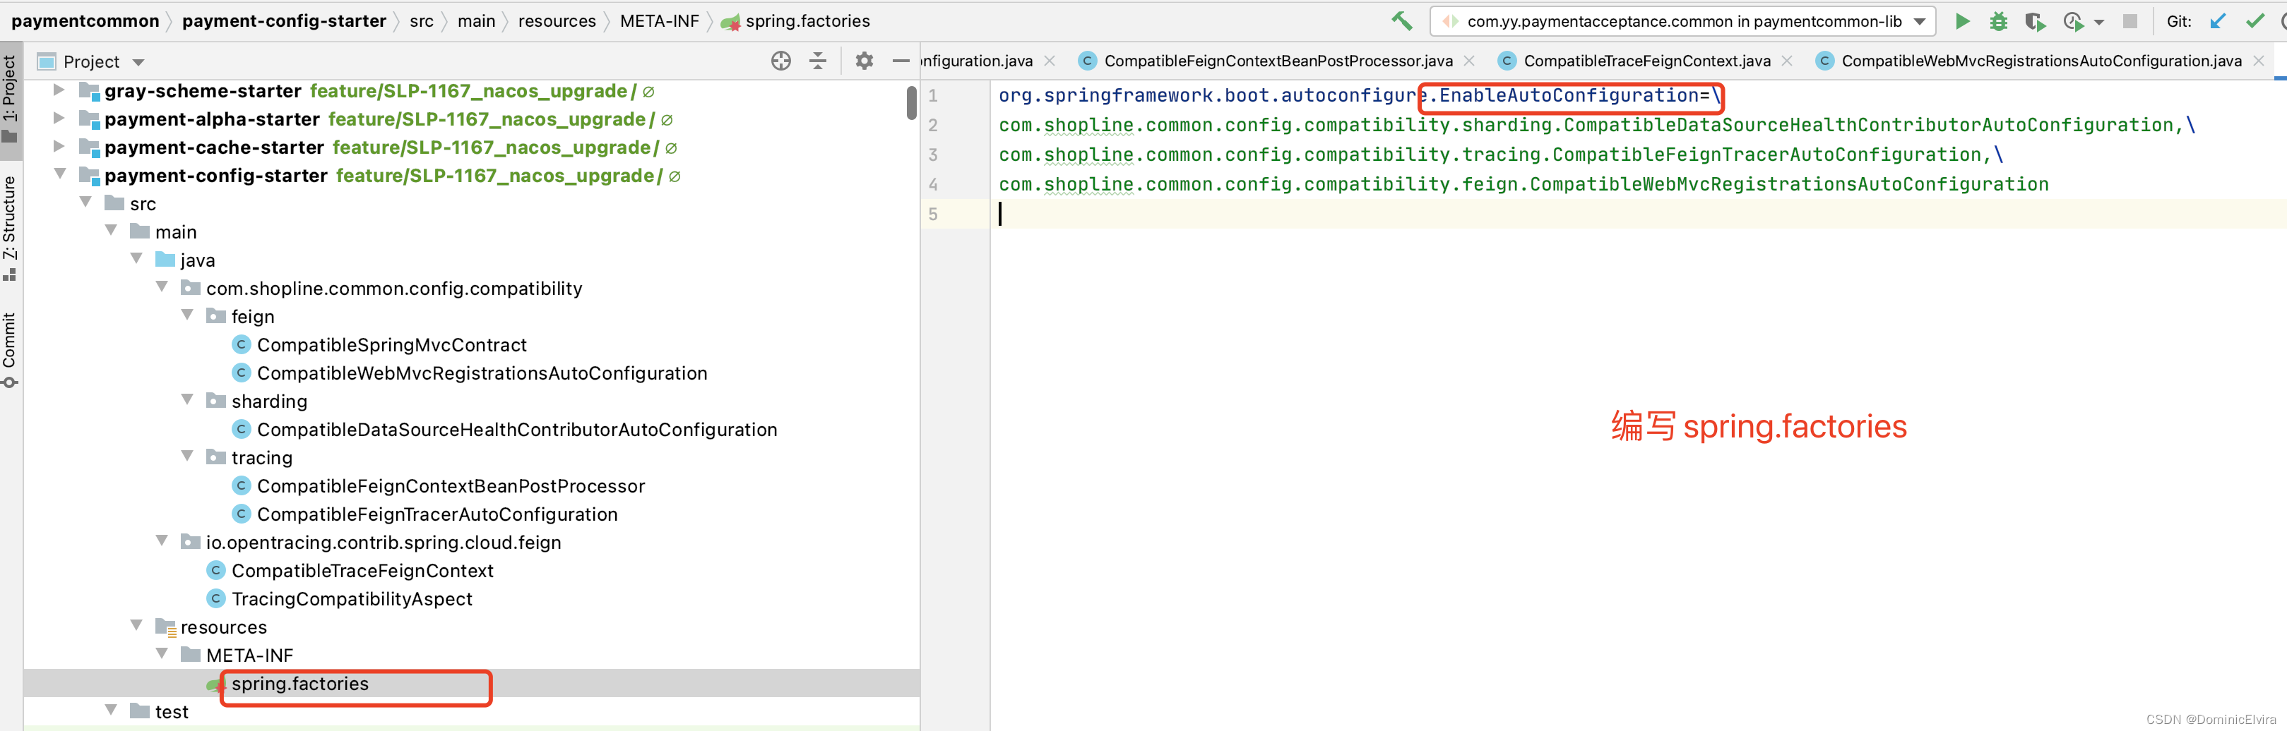The width and height of the screenshot is (2287, 731).
Task: Select CompatibleDataSourceHealthContributorAutoConfiguration class
Action: tap(517, 430)
